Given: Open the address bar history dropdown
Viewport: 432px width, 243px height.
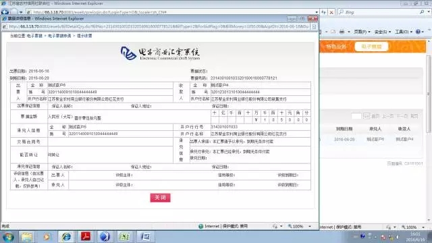Looking at the screenshot, I should [x=317, y=12].
